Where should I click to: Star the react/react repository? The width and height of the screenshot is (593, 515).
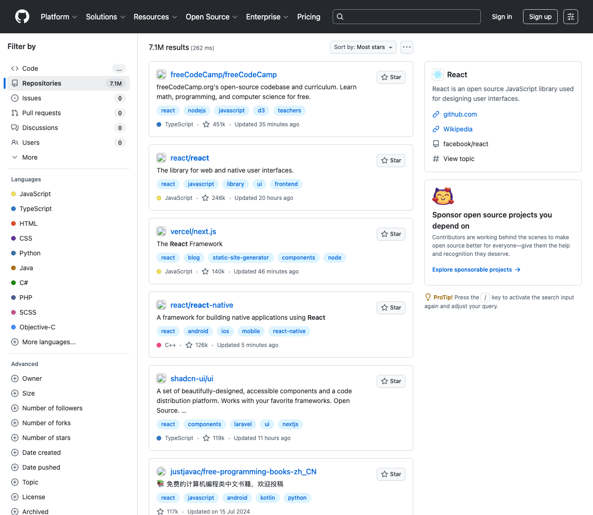click(x=391, y=161)
